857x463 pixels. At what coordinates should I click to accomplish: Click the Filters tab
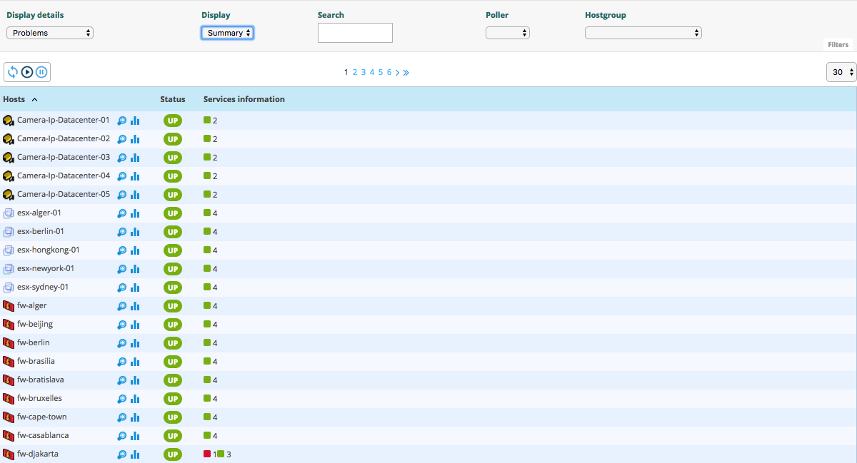[x=838, y=44]
